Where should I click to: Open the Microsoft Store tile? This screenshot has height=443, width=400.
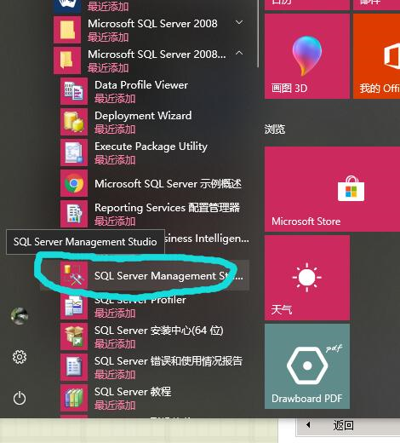pyautogui.click(x=332, y=189)
